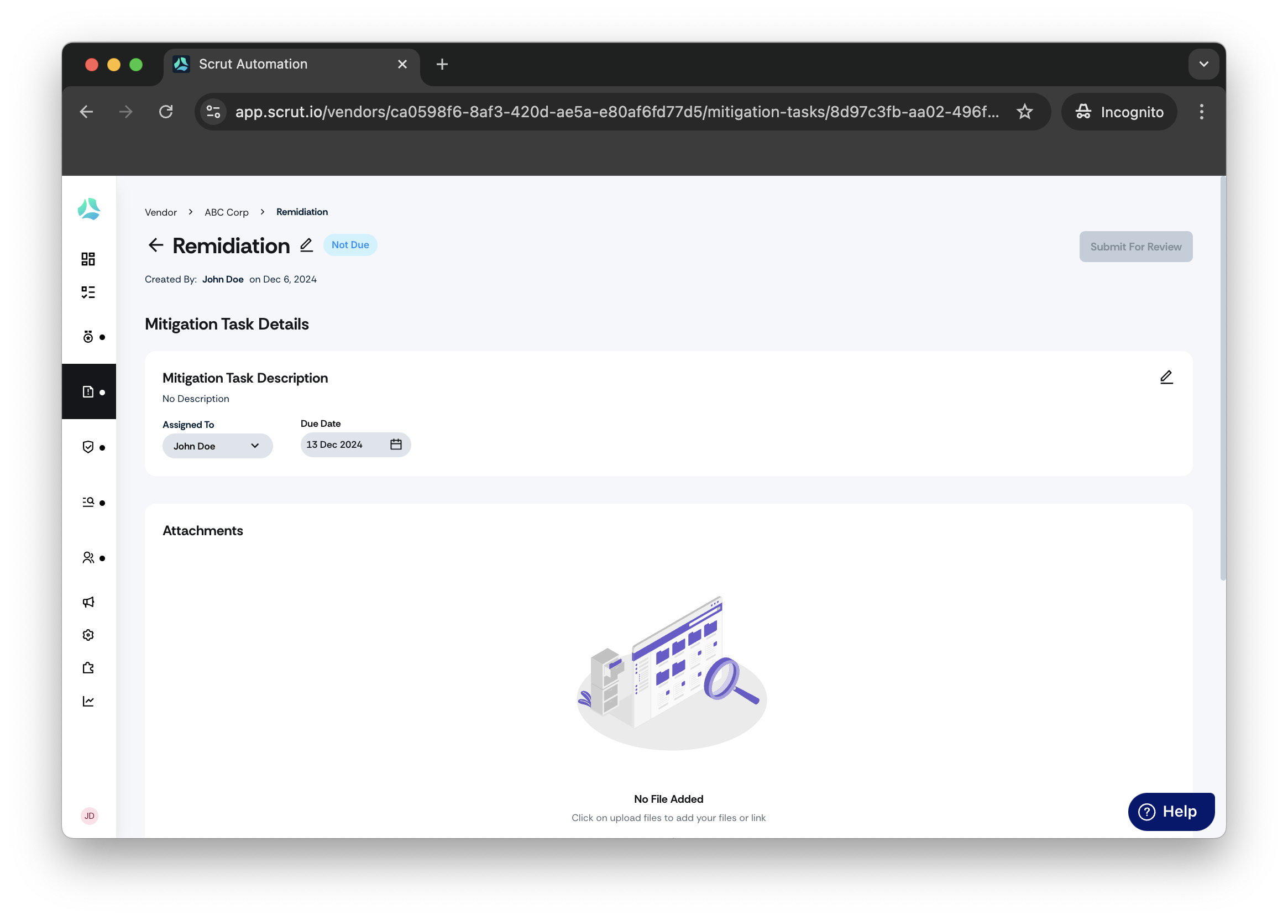Go to Vendor breadcrumb
This screenshot has height=920, width=1288.
[161, 212]
